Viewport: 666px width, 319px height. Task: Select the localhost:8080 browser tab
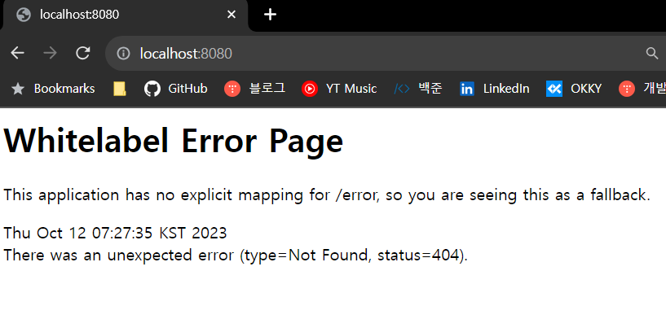click(126, 15)
